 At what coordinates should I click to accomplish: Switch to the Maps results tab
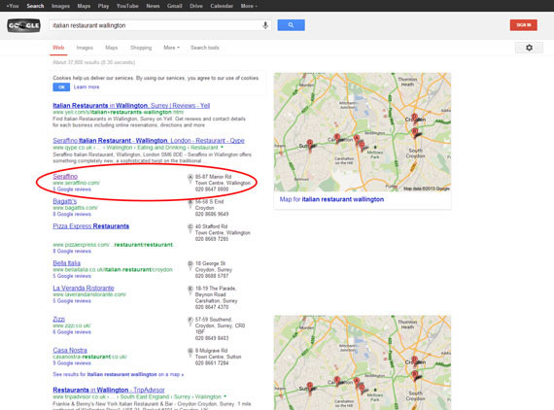click(x=112, y=48)
